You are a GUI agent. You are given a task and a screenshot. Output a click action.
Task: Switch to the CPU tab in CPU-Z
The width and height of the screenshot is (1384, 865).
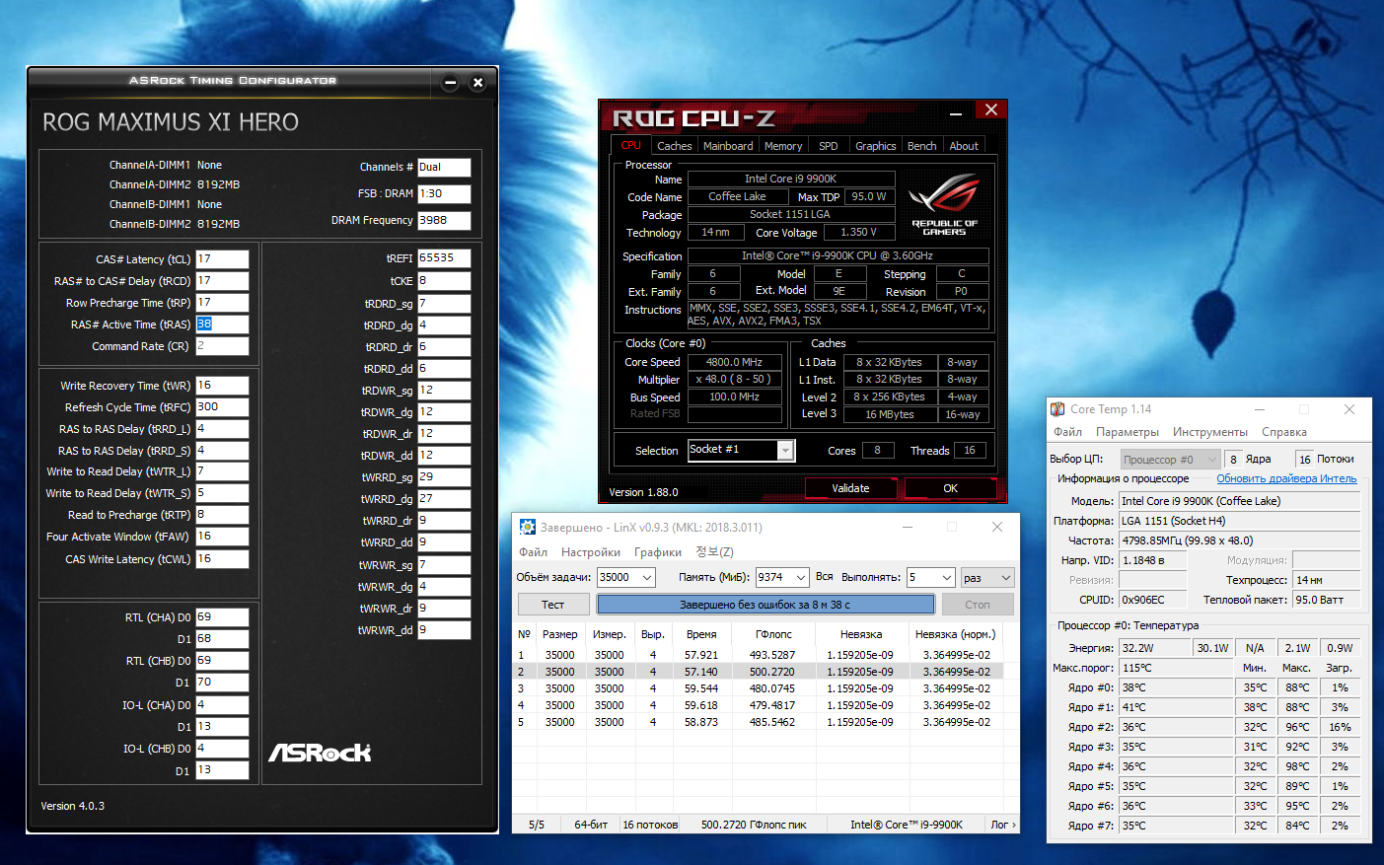(631, 146)
